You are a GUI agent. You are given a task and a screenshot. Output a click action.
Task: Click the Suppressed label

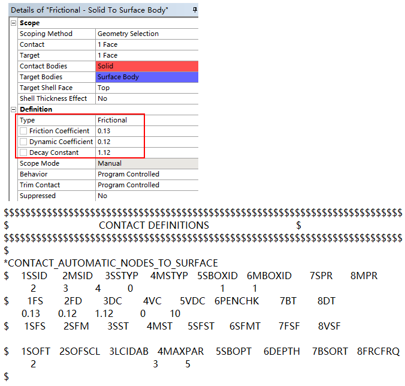38,196
